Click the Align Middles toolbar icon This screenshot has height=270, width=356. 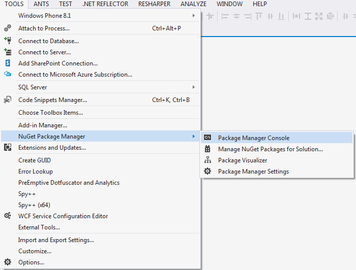(x=270, y=16)
